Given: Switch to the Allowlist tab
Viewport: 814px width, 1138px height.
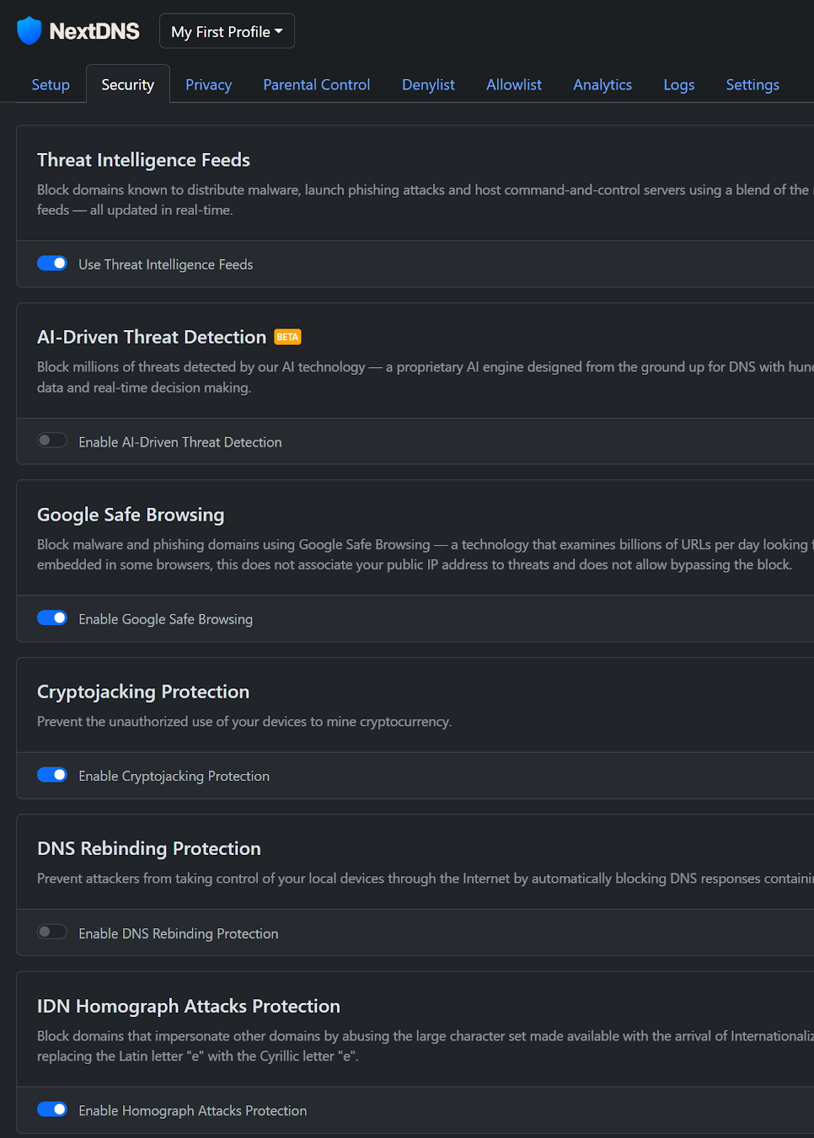Looking at the screenshot, I should (513, 84).
